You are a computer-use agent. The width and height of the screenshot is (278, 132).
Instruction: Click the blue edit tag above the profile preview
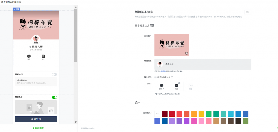(x=16, y=9)
